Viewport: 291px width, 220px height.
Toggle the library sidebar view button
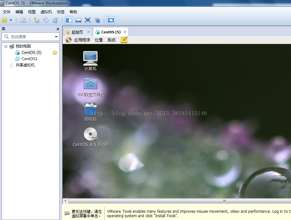69,20
